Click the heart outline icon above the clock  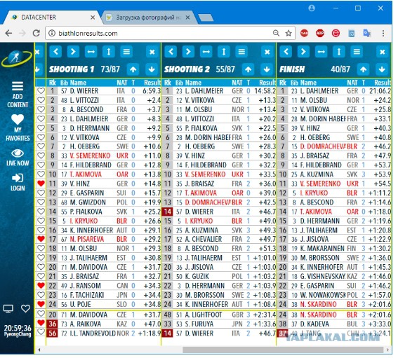[x=25, y=308]
